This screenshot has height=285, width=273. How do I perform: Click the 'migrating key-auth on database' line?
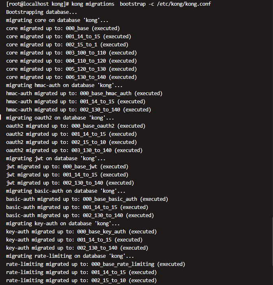click(x=63, y=224)
